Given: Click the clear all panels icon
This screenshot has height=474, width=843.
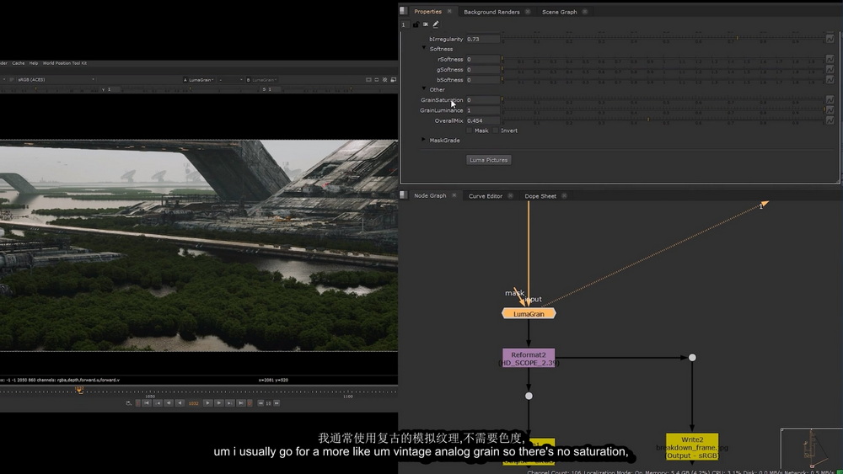Looking at the screenshot, I should tap(426, 24).
